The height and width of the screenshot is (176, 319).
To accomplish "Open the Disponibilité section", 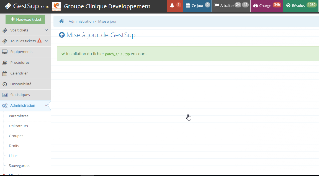I will [x=25, y=84].
